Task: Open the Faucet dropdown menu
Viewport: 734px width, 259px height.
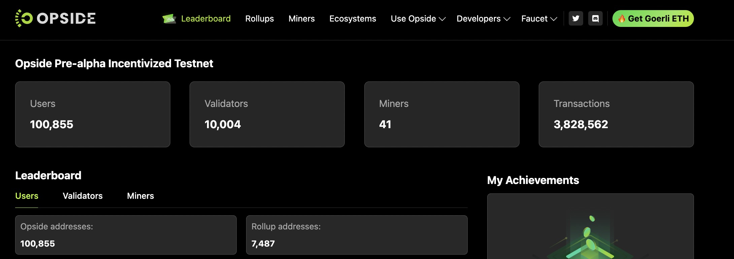Action: point(539,19)
